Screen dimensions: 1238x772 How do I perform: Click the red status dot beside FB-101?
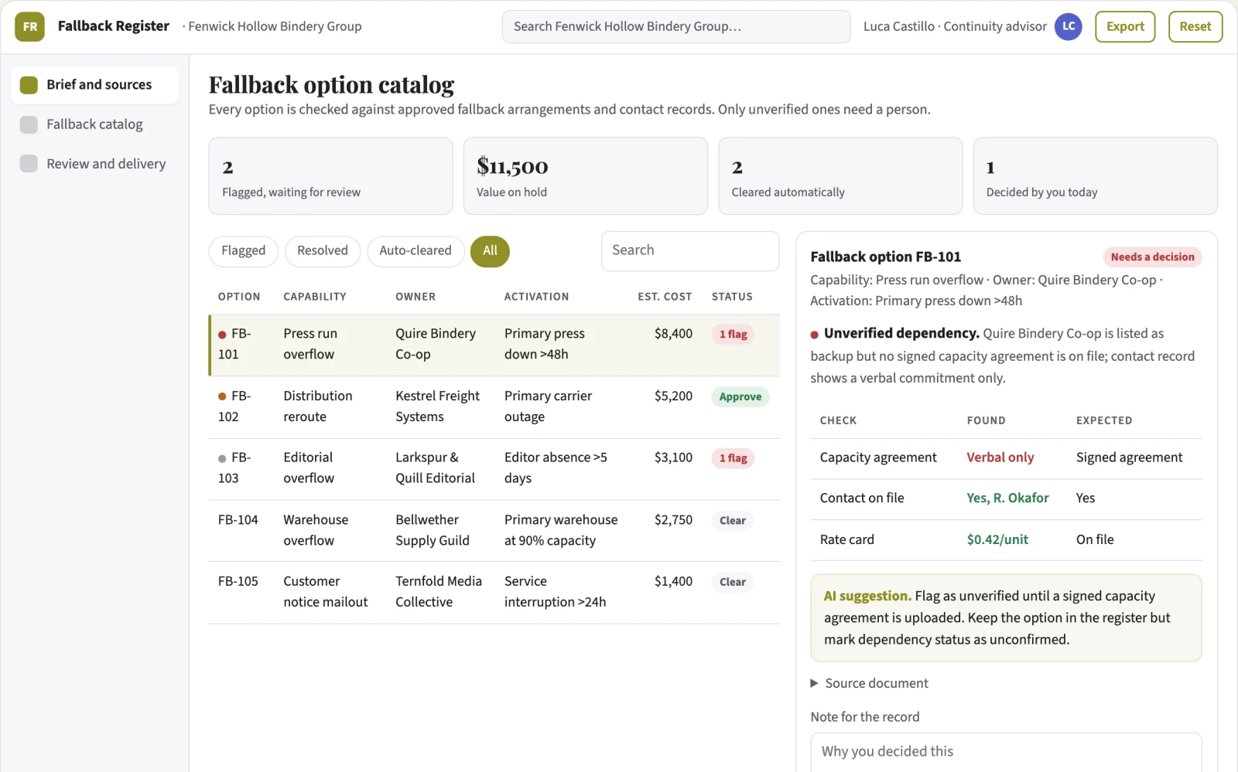(x=222, y=335)
